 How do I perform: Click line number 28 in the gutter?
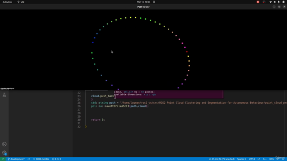point(79,113)
